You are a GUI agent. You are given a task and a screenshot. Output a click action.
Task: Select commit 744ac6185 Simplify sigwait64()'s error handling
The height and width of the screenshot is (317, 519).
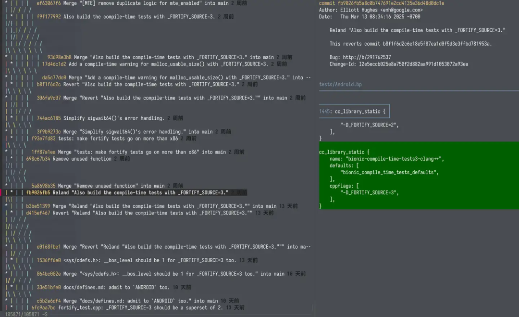[110, 118]
